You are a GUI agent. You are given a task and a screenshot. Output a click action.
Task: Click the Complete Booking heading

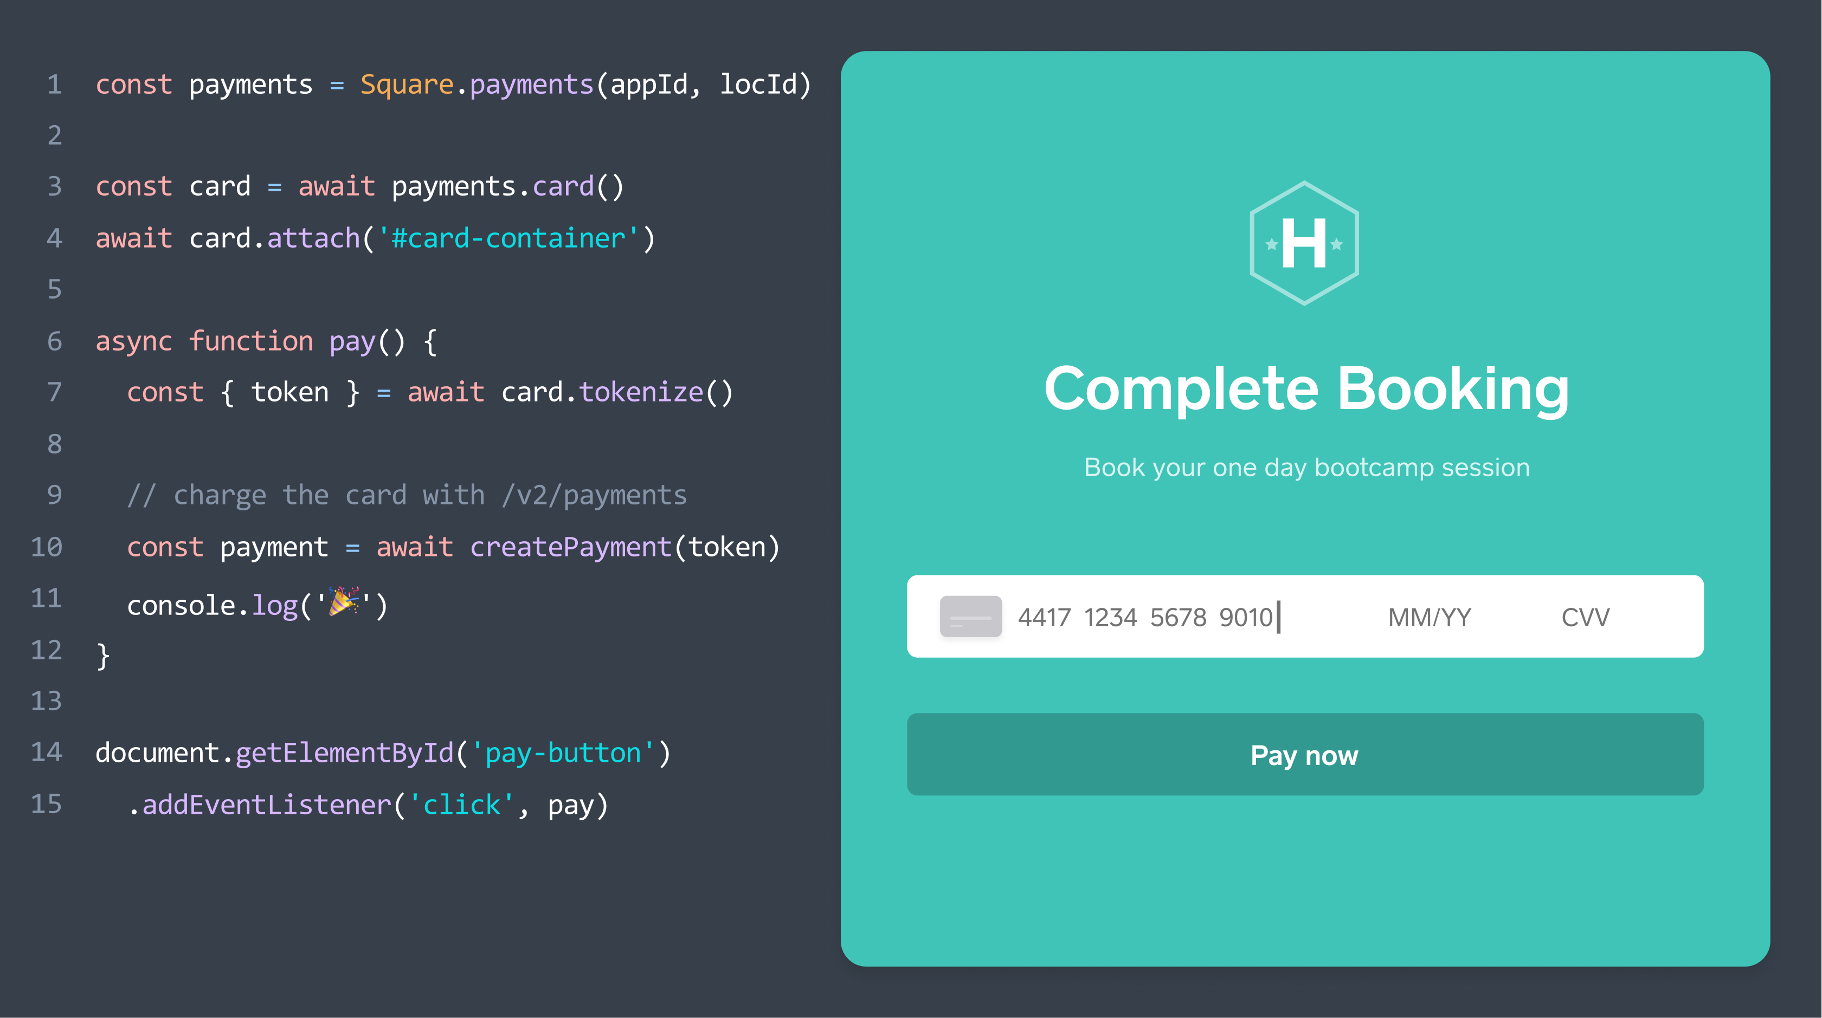click(1306, 389)
